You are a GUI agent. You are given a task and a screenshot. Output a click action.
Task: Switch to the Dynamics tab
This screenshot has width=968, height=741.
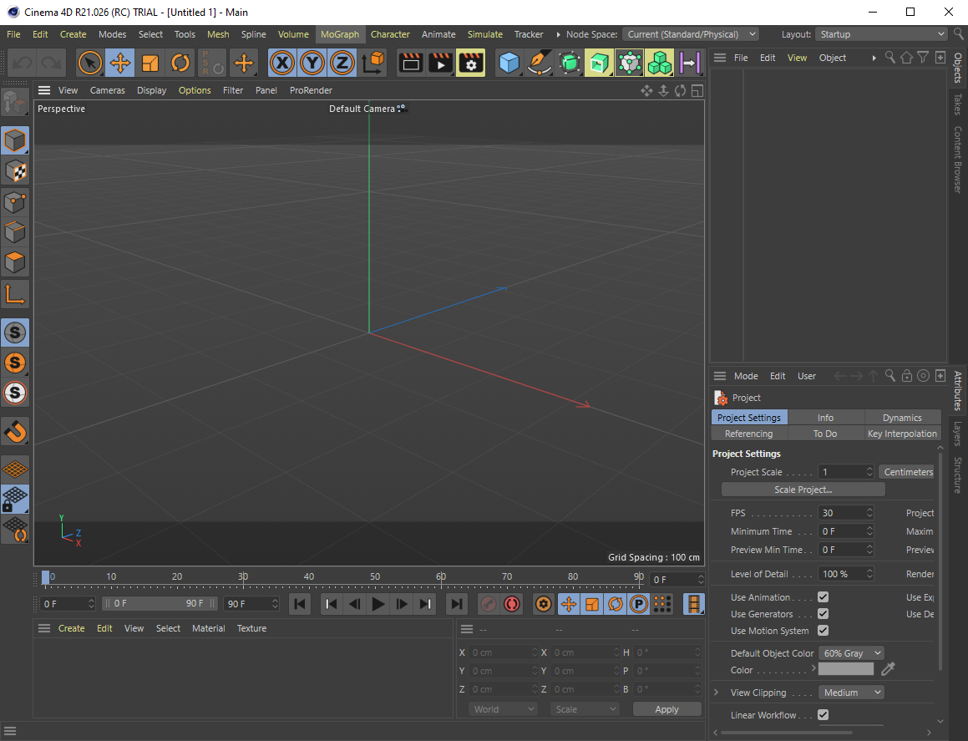pyautogui.click(x=902, y=418)
